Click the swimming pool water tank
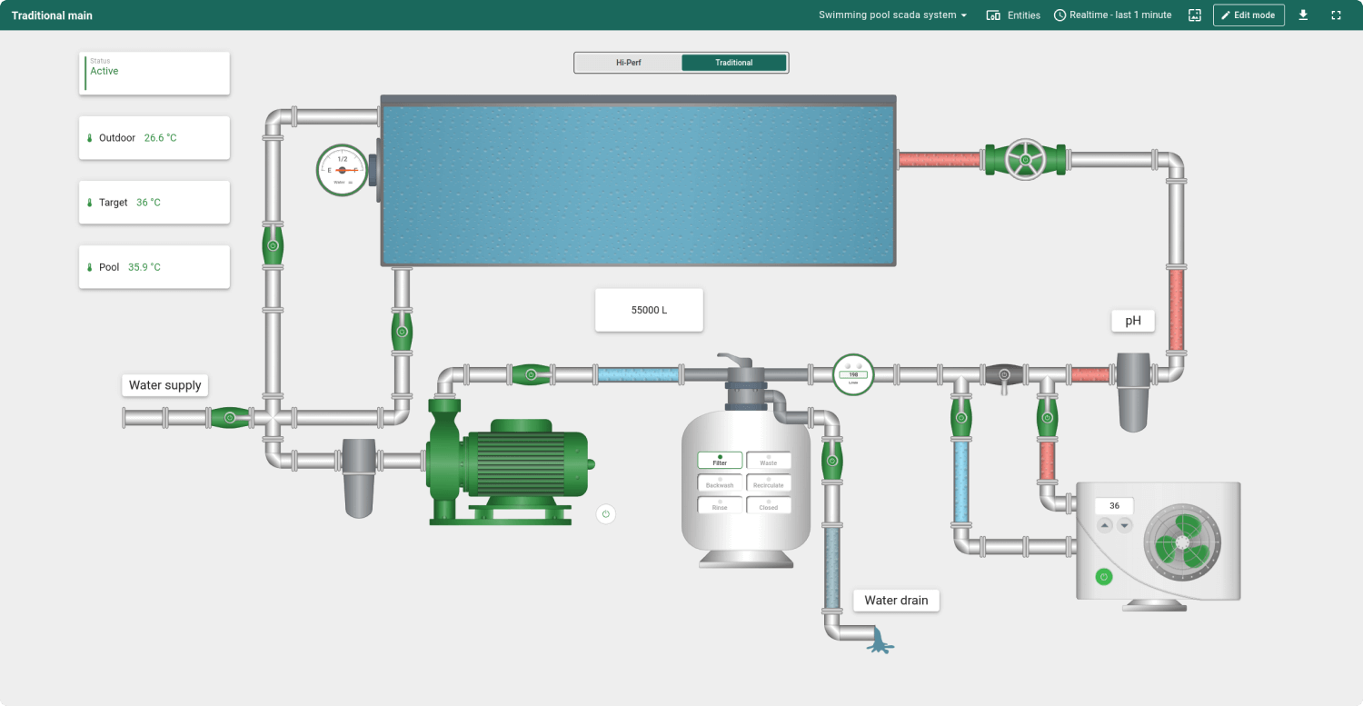1363x706 pixels. (x=638, y=181)
